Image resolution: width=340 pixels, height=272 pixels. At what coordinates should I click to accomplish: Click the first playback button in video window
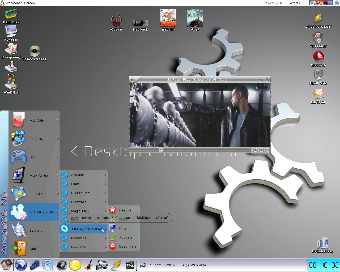click(255, 150)
